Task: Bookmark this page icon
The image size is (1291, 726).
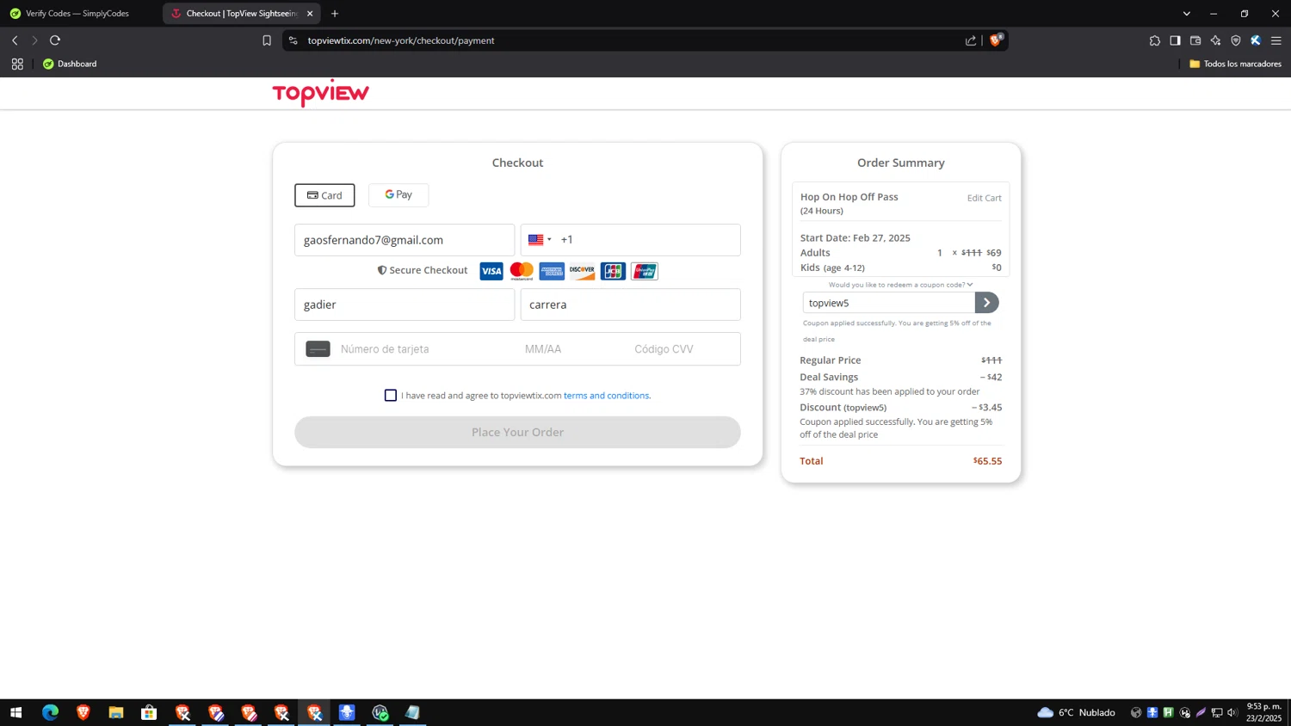Action: tap(267, 40)
